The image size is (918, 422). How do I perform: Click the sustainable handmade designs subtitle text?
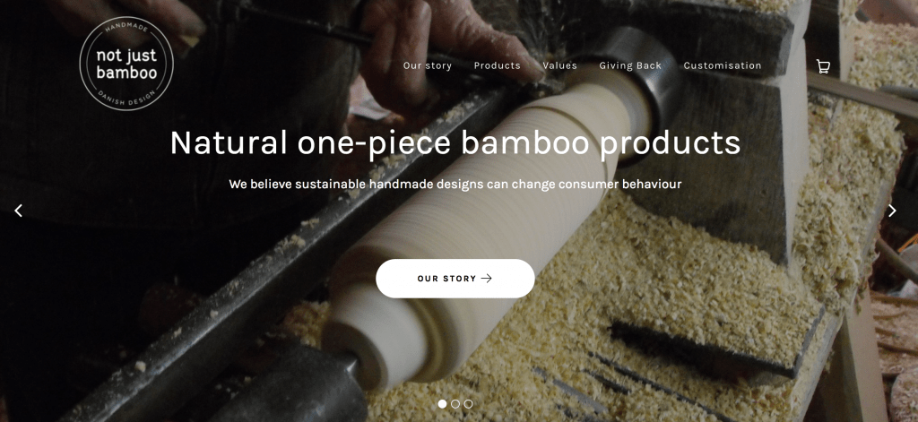point(455,185)
